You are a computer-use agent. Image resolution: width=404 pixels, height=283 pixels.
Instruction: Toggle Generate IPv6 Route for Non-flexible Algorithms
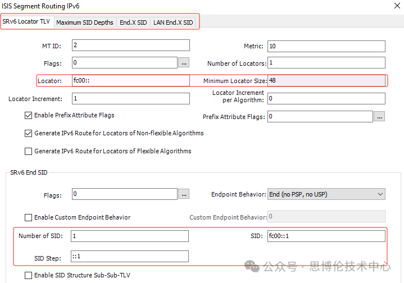click(29, 133)
